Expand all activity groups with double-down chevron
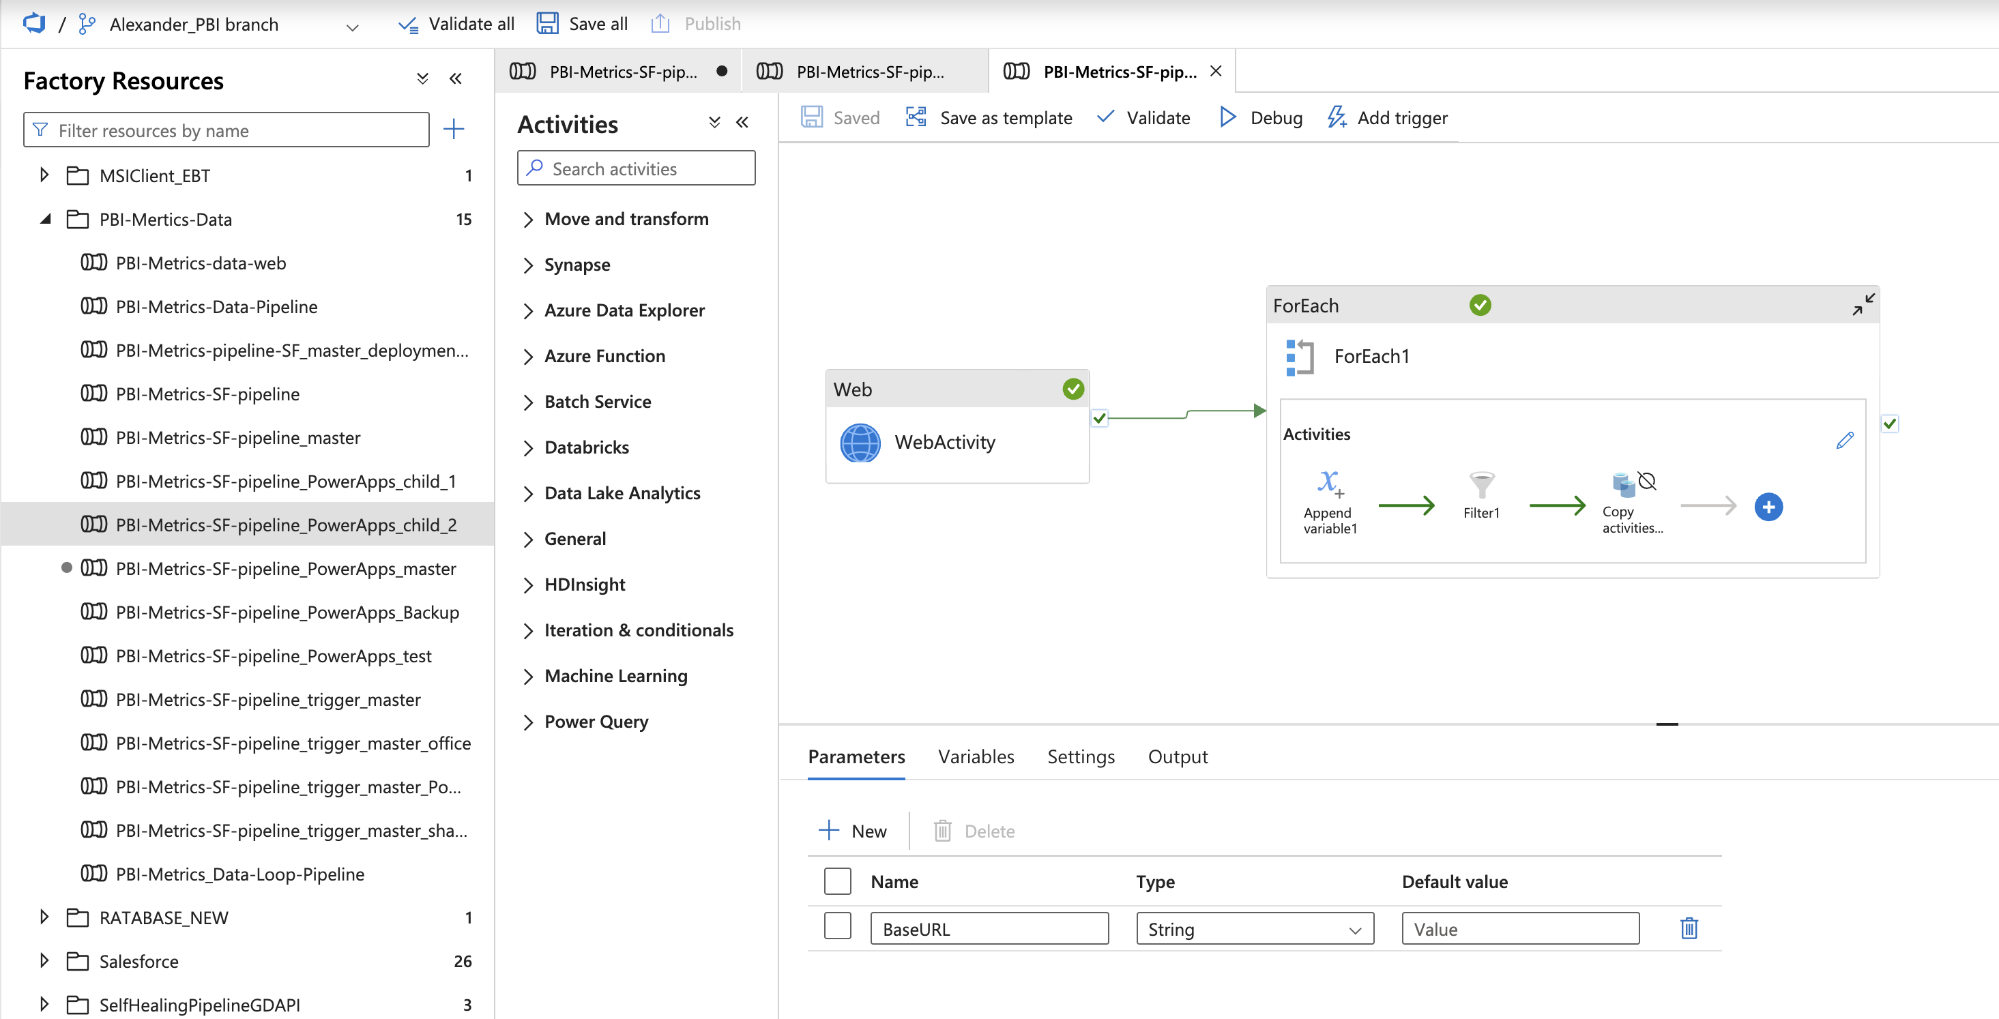Viewport: 1999px width, 1019px height. coord(714,122)
